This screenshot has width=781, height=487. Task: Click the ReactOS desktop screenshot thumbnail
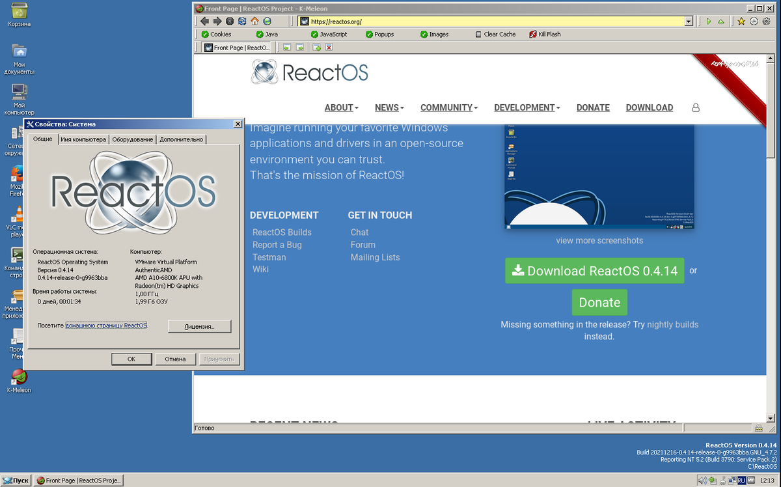click(599, 177)
